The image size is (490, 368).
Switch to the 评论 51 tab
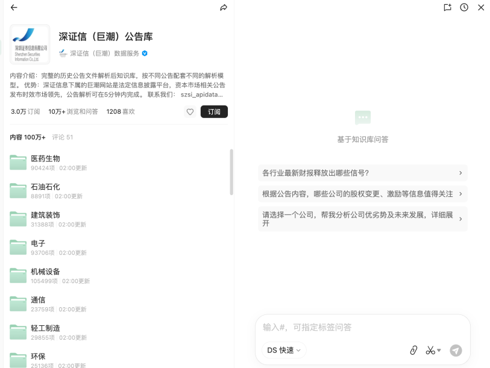coord(62,137)
